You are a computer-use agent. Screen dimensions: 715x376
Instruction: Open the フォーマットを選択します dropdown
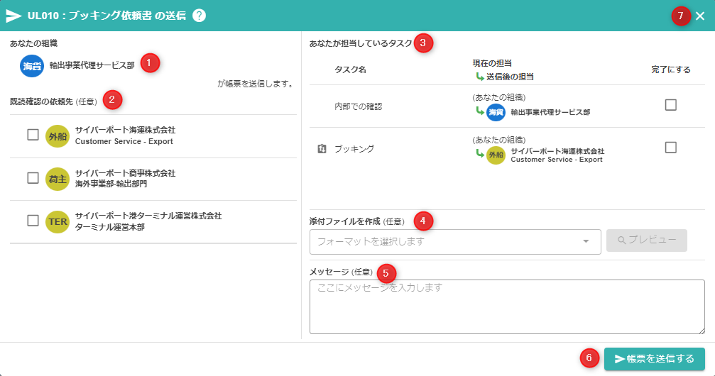click(447, 241)
